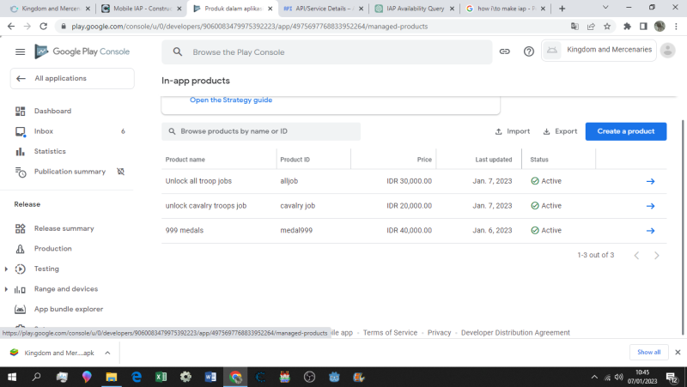Switch to the Kingdom and Mercenaries browser tab
The height and width of the screenshot is (387, 687).
pyautogui.click(x=50, y=9)
